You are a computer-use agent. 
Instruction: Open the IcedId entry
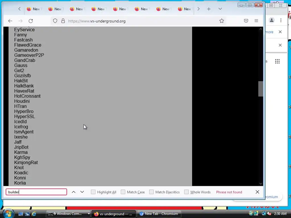click(x=20, y=121)
